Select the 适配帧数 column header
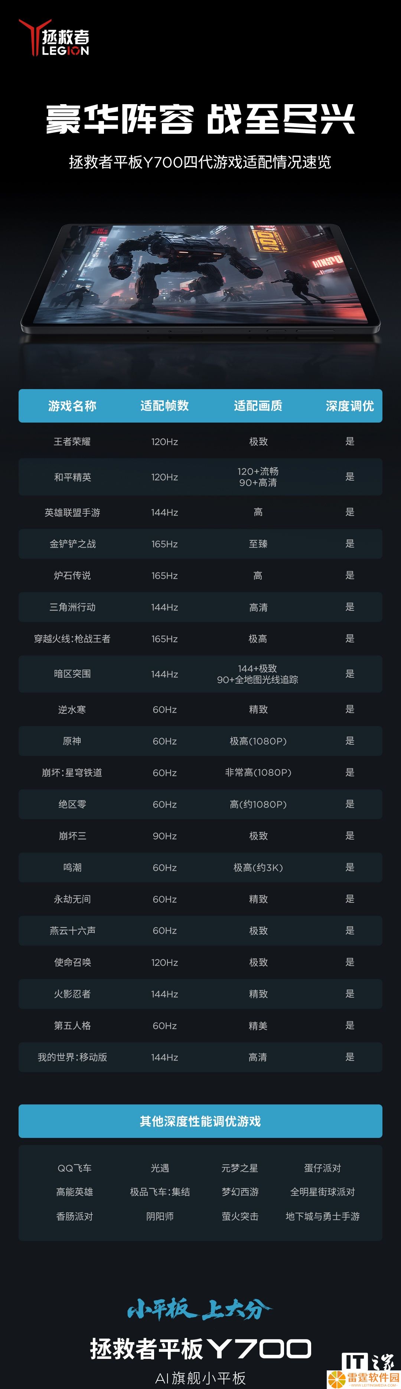Image resolution: width=401 pixels, height=1389 pixels. coord(165,405)
